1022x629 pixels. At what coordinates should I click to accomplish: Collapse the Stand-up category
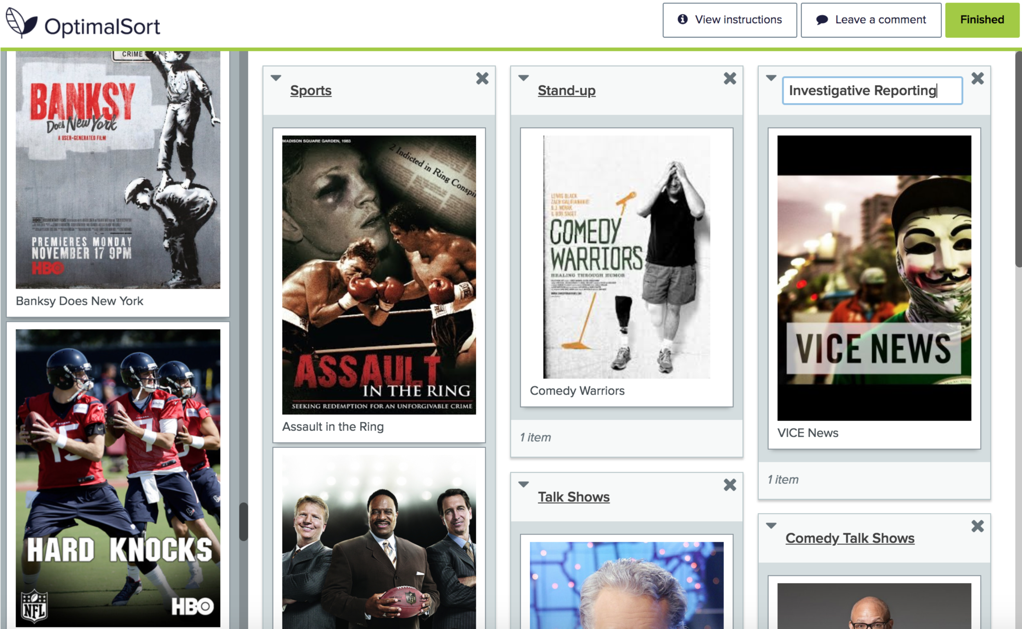[524, 78]
